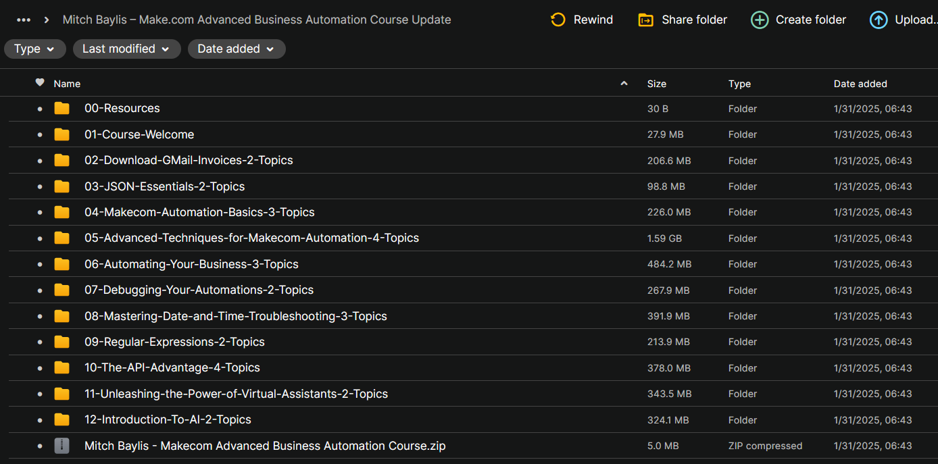Click the 1.59 GB size value
Image resolution: width=938 pixels, height=464 pixels.
(664, 238)
